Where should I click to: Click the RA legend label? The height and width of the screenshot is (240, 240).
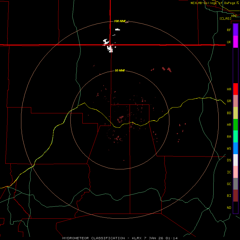tap(229, 137)
